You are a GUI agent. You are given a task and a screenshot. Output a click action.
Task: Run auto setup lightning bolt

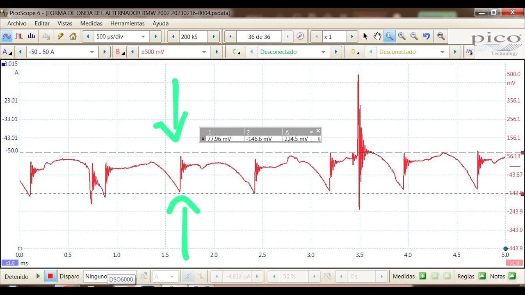coord(60,36)
